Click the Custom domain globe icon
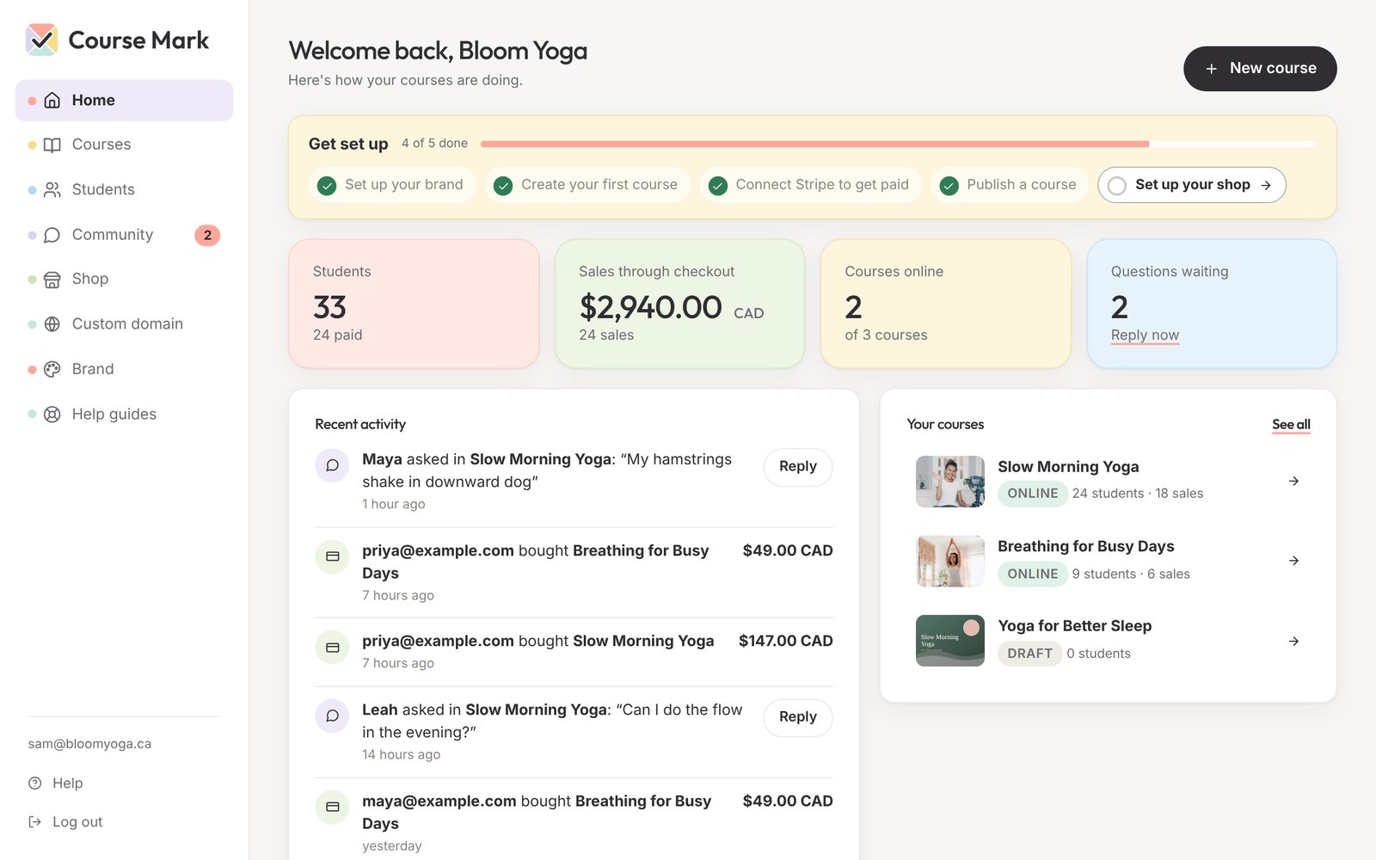The width and height of the screenshot is (1376, 860). click(x=52, y=324)
